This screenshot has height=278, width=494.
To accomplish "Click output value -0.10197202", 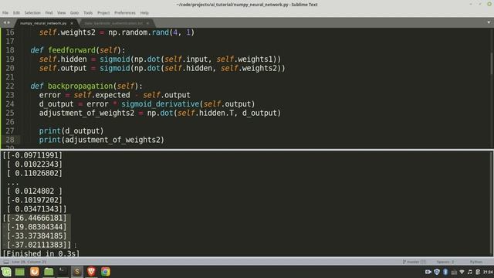I will (x=35, y=200).
